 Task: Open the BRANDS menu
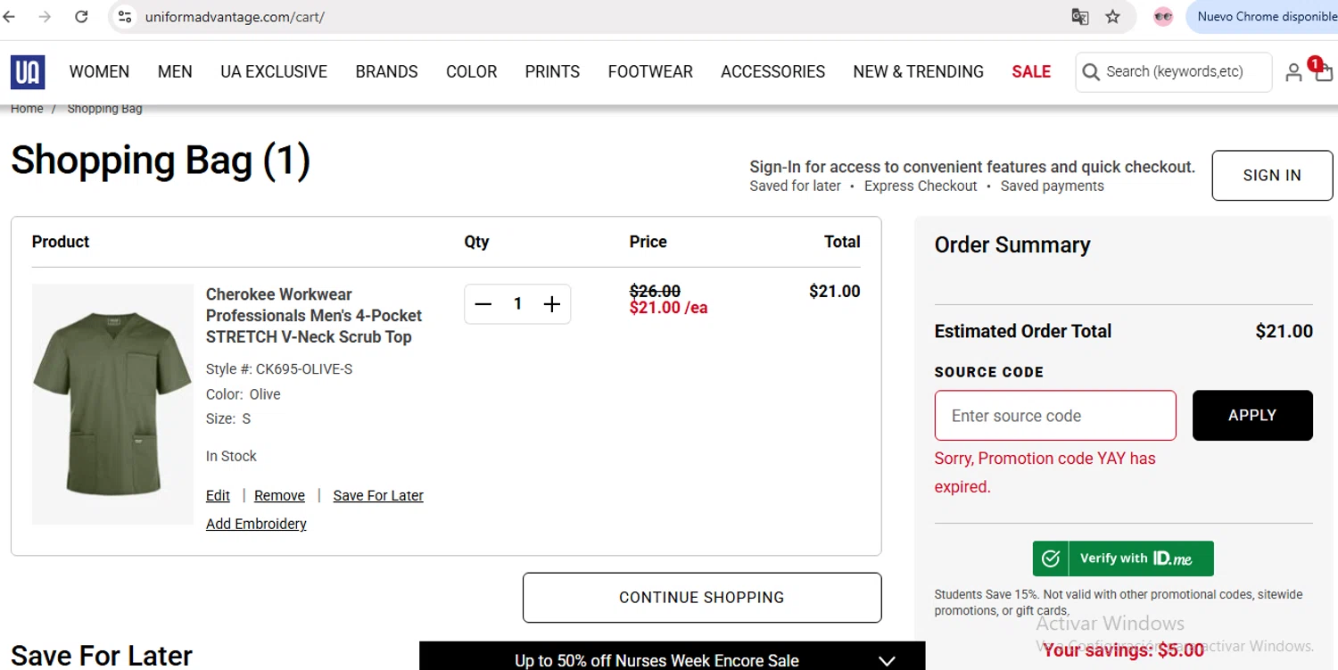click(386, 72)
